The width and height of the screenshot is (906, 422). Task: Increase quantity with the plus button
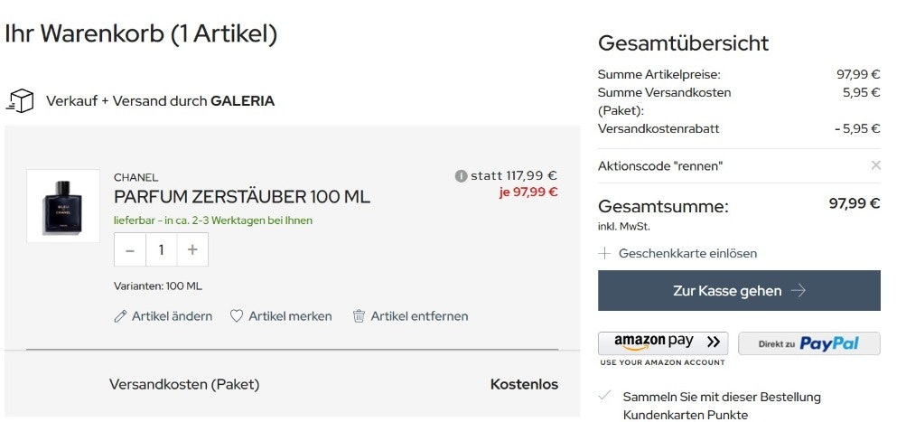(192, 250)
